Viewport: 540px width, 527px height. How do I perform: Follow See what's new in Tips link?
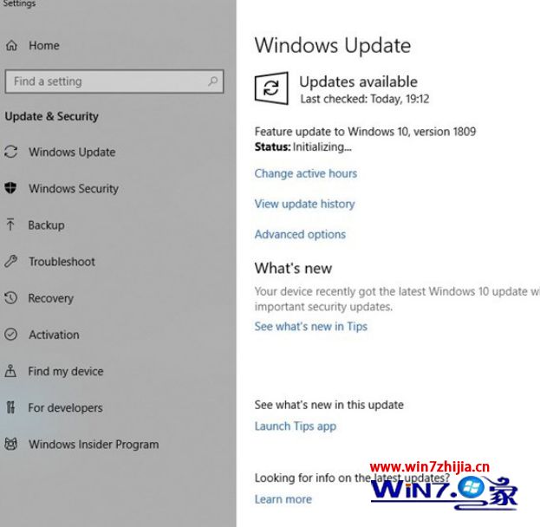coord(311,326)
